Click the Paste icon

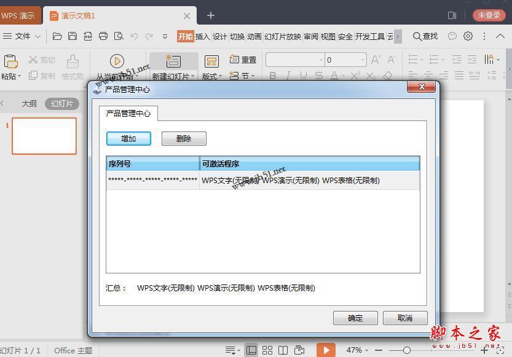tap(10, 61)
